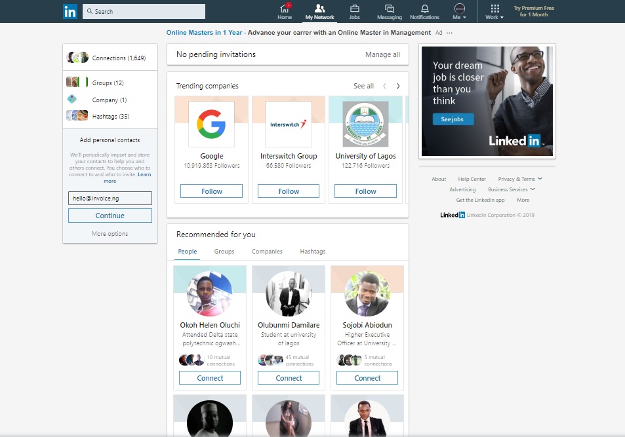Open the Messaging icon
This screenshot has width=625, height=437.
click(390, 9)
